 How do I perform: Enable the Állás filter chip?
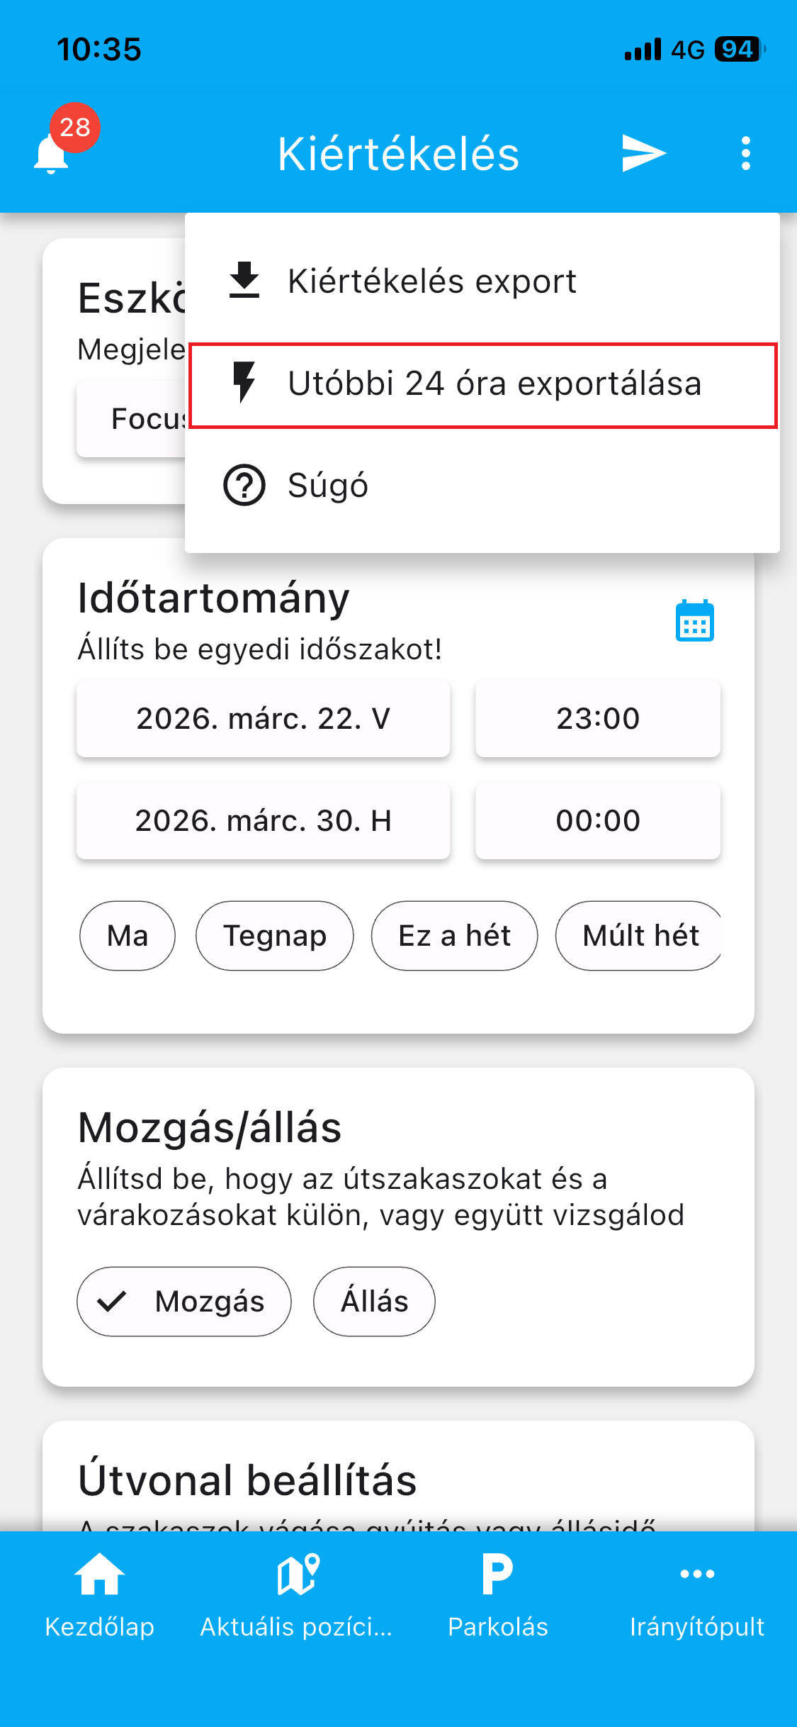[374, 1302]
